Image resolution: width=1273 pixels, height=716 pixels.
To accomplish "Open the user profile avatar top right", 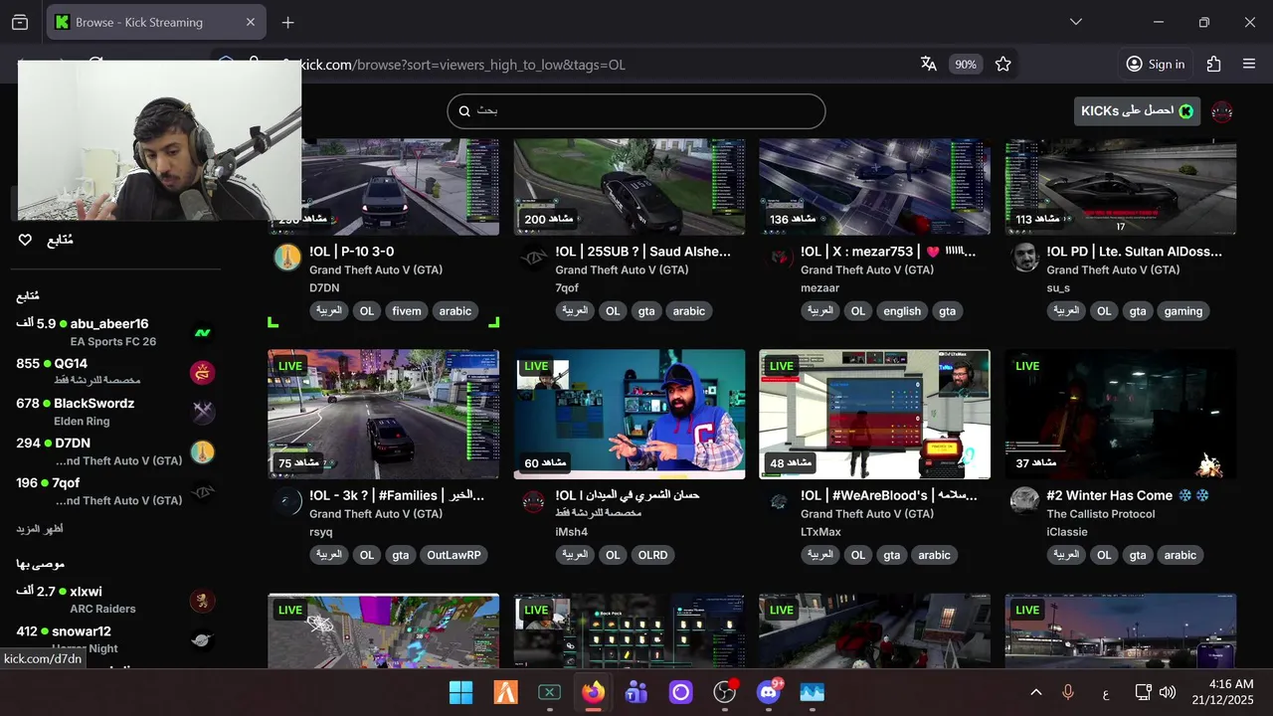I will pyautogui.click(x=1222, y=111).
